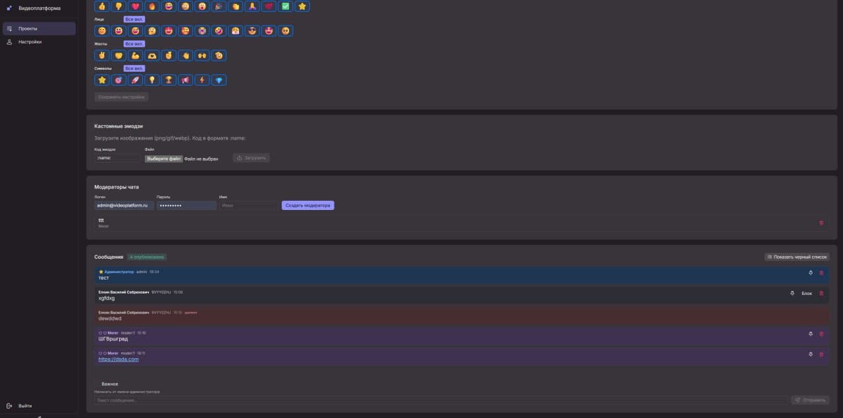Enable all emojis in Символы category
The height and width of the screenshot is (418, 843).
click(134, 68)
